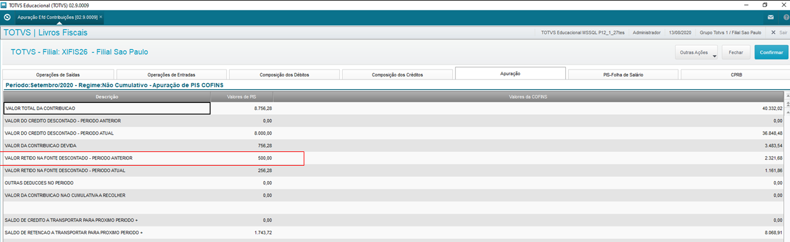Click PIS value 256,28
790x242 pixels.
[x=265, y=171]
